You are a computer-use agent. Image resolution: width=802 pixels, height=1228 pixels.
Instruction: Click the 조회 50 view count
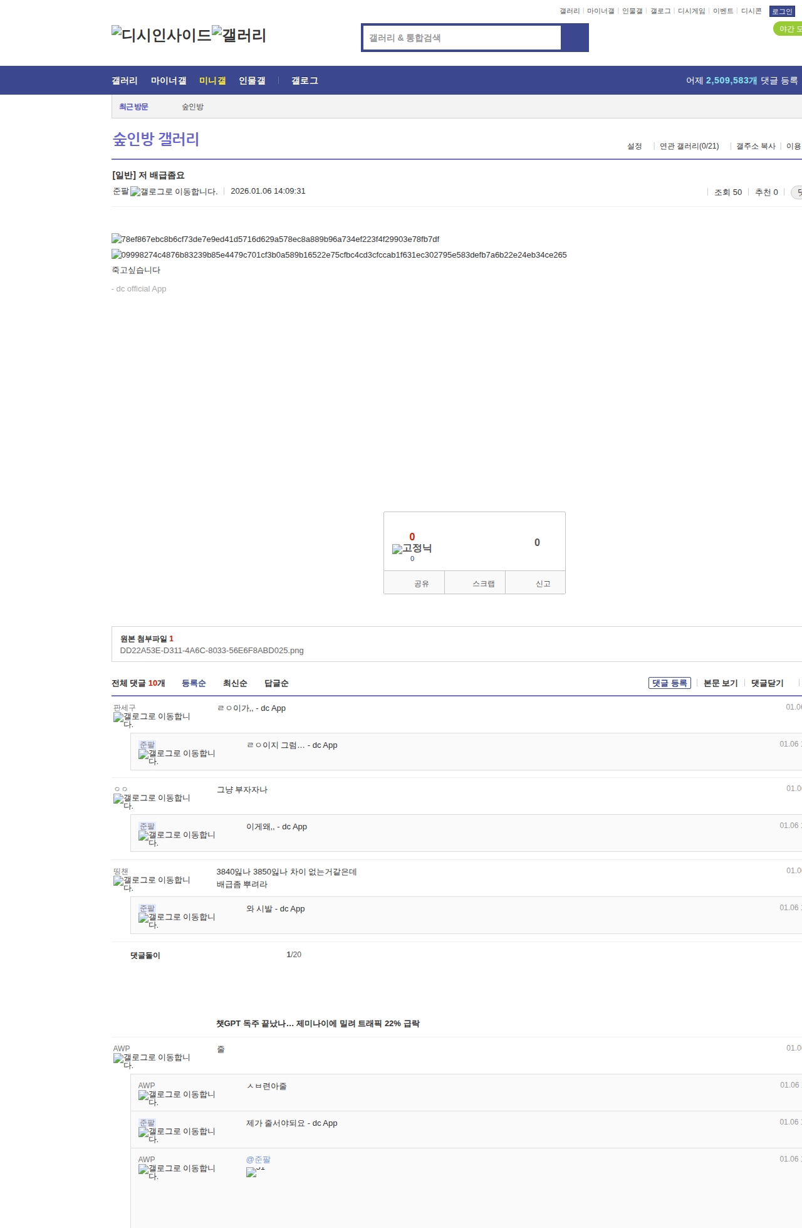click(728, 192)
